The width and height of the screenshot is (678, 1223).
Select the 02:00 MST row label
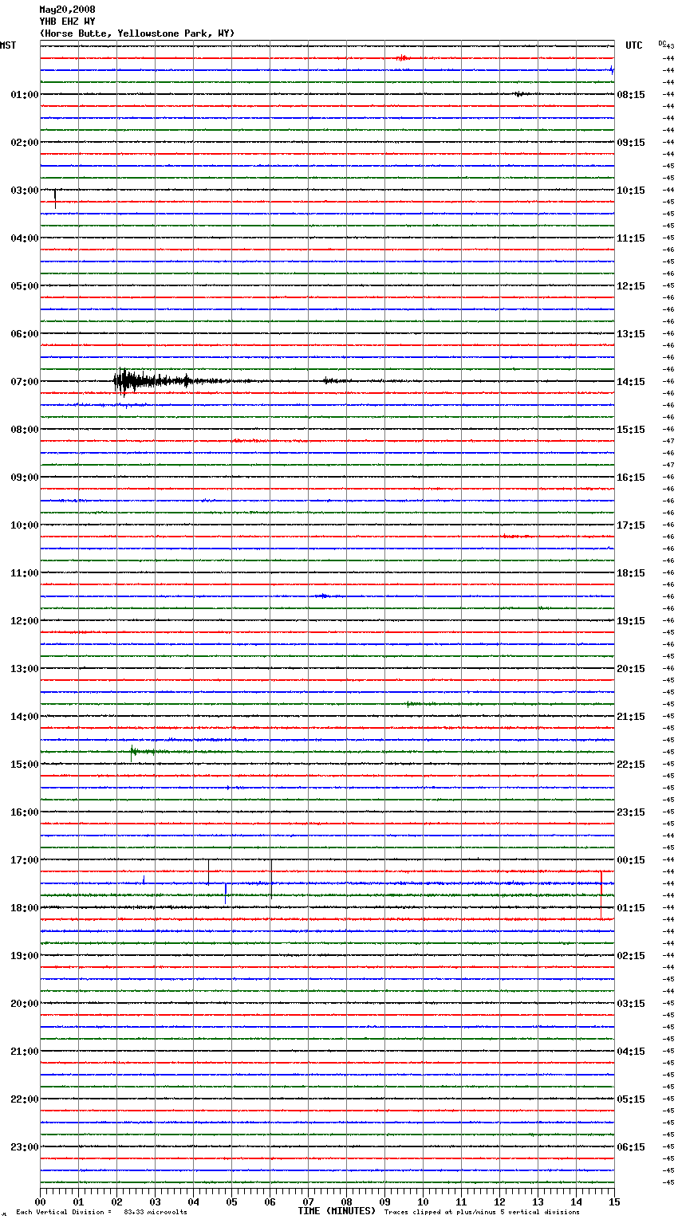(x=24, y=142)
